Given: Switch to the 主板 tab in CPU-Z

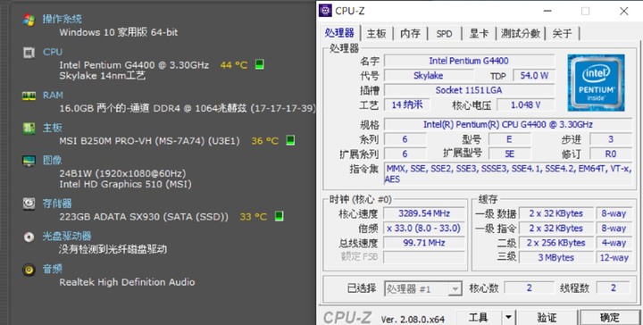Looking at the screenshot, I should click(x=377, y=33).
